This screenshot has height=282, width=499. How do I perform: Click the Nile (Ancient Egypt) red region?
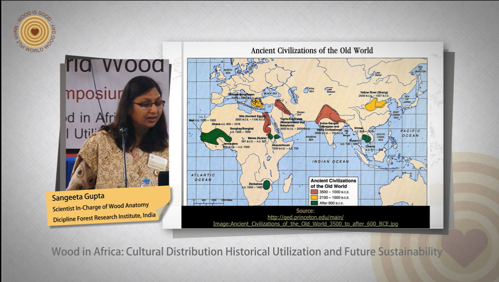[267, 124]
